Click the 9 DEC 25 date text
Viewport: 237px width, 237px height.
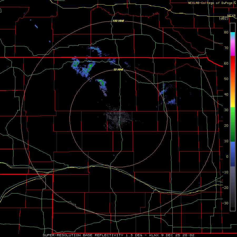171,235
